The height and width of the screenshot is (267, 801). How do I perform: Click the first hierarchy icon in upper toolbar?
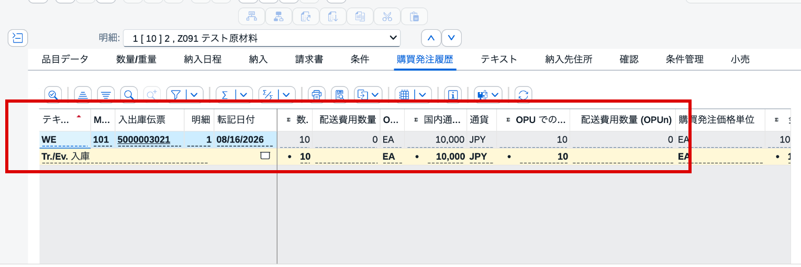click(x=251, y=16)
